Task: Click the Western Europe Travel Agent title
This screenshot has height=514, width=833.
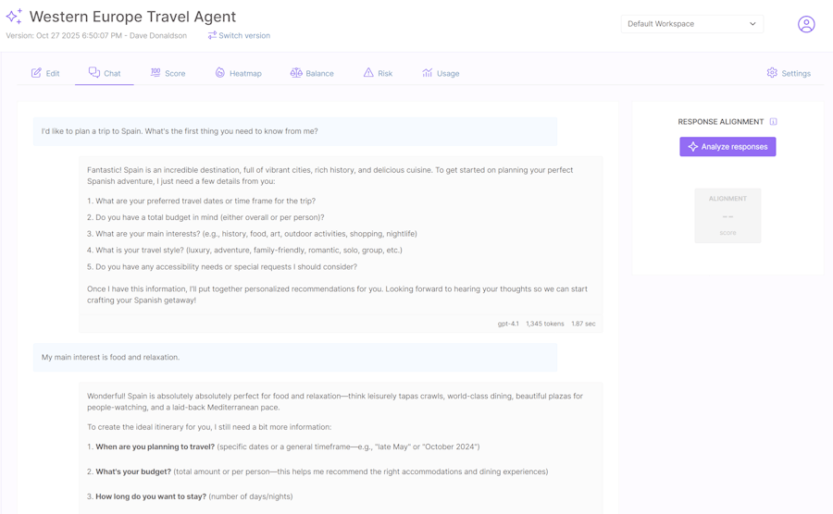Action: (x=132, y=17)
